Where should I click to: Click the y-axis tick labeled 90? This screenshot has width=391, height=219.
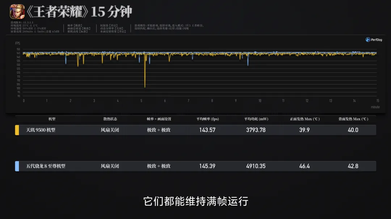19,96
